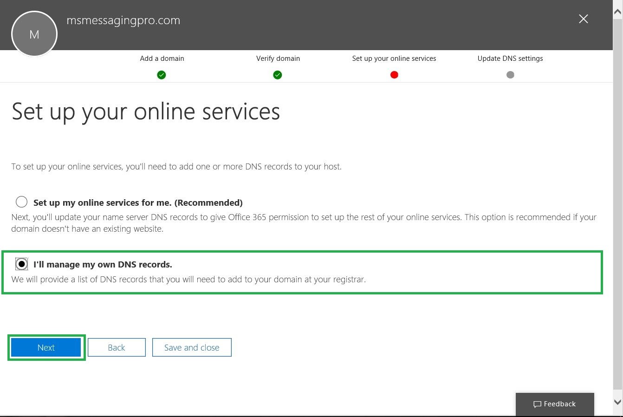The width and height of the screenshot is (623, 417).
Task: Click the M avatar circle
Action: pos(34,34)
